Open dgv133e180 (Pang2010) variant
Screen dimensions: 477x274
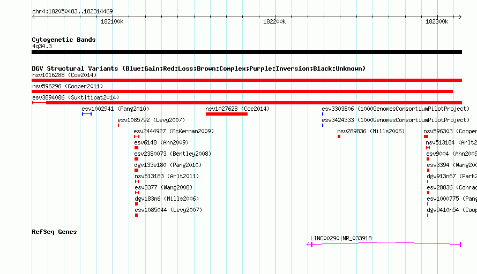(x=168, y=165)
